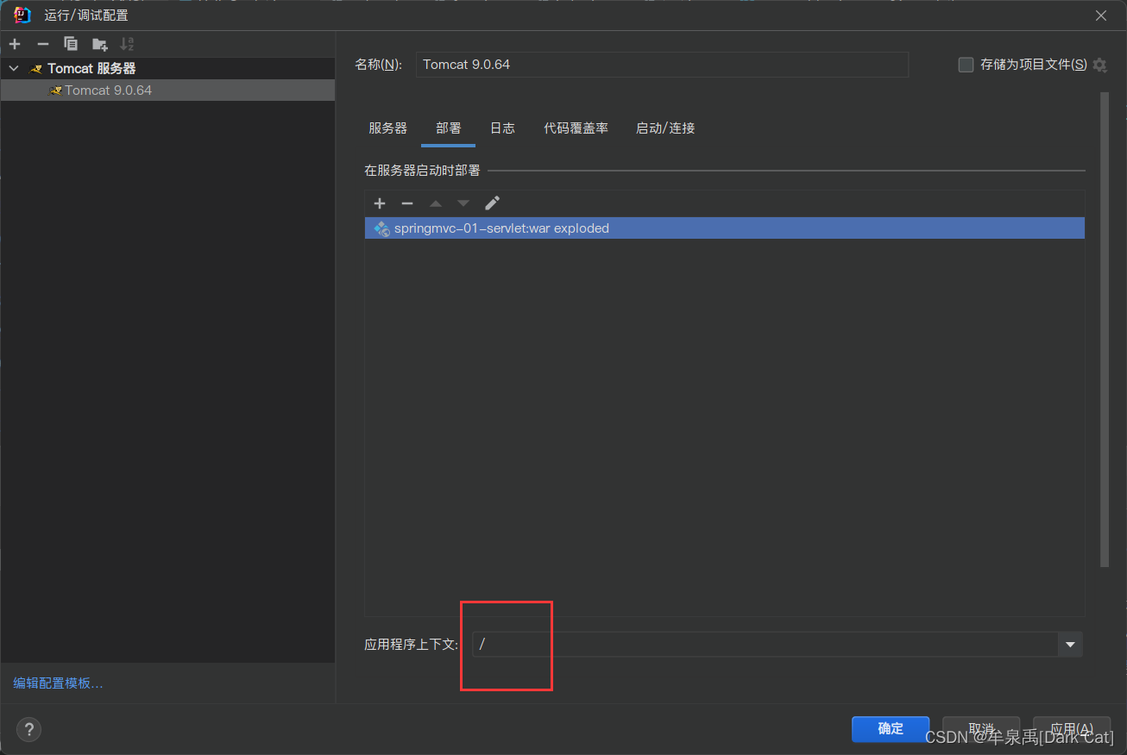
Task: Click the 名称 input field
Action: 662,65
